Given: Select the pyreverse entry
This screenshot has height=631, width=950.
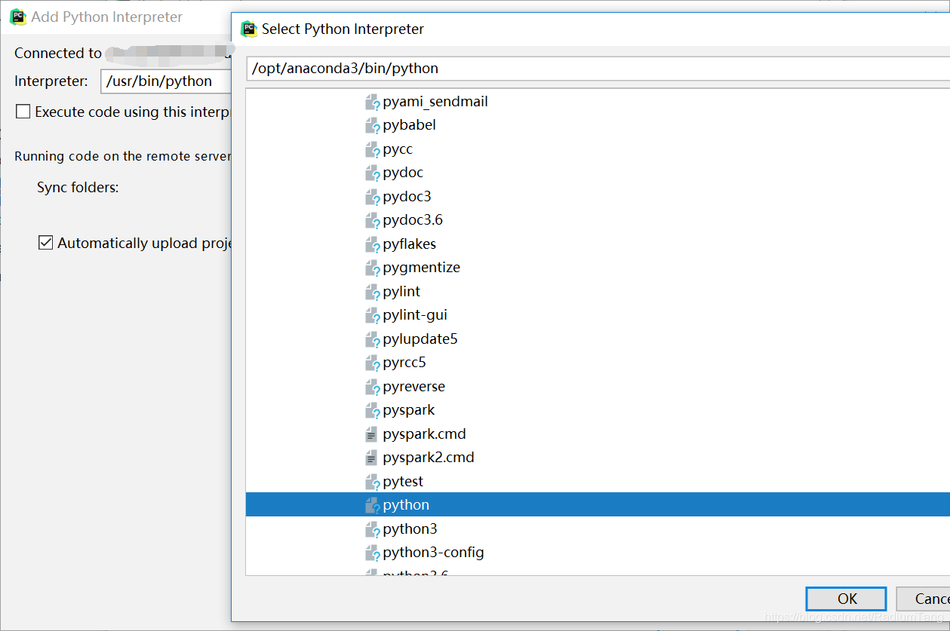Looking at the screenshot, I should (414, 387).
